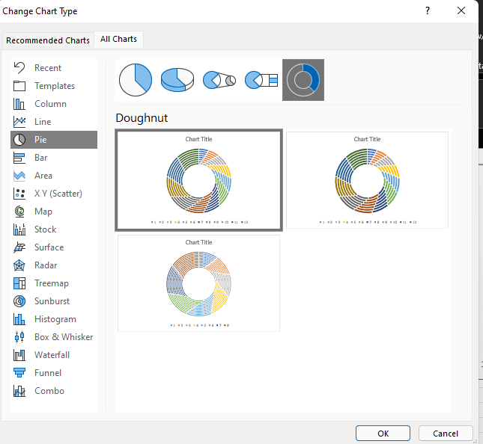Choose the Sunburst chart category
The height and width of the screenshot is (444, 483).
click(x=52, y=301)
